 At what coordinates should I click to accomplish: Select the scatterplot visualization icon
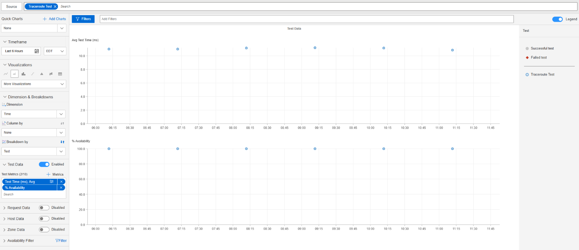coord(14,74)
